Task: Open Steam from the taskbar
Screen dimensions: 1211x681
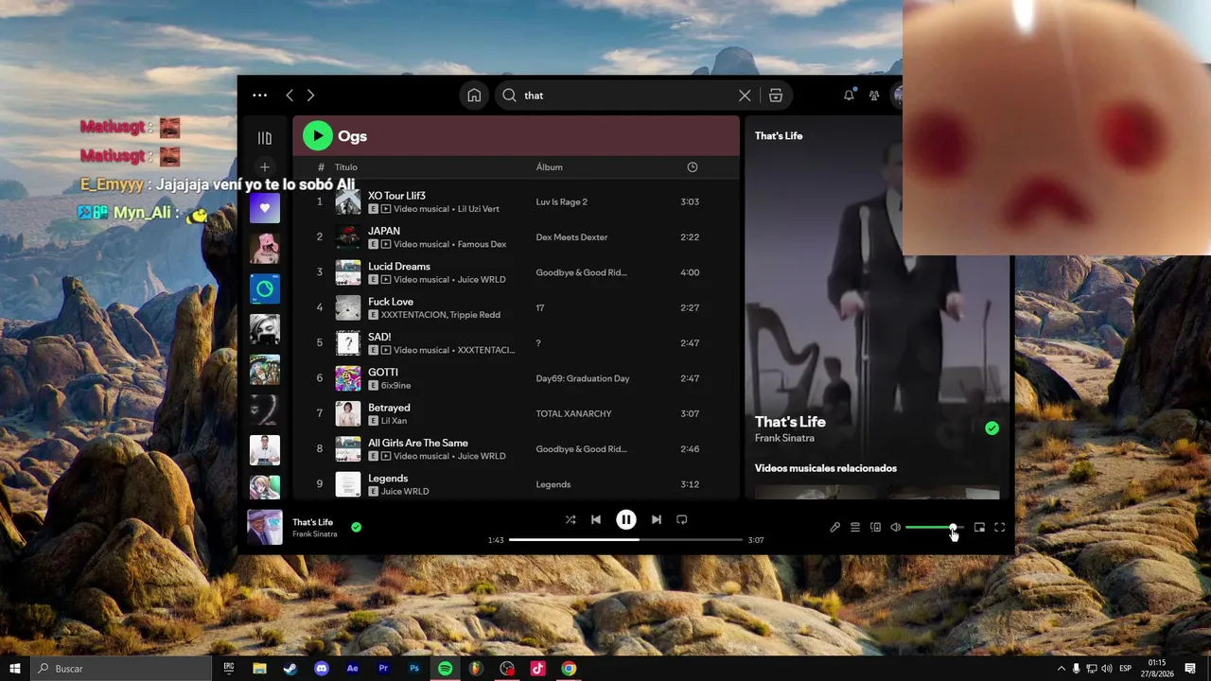Action: (x=290, y=669)
